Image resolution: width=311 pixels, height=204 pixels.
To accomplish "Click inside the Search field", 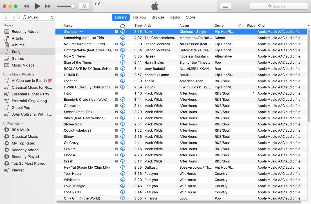I will pos(279,6).
